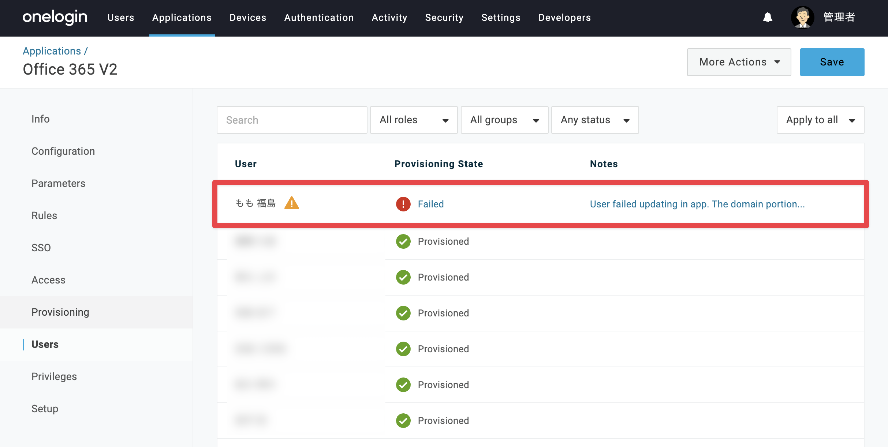This screenshot has width=888, height=447.
Task: Open the Users top navigation menu
Action: click(121, 18)
